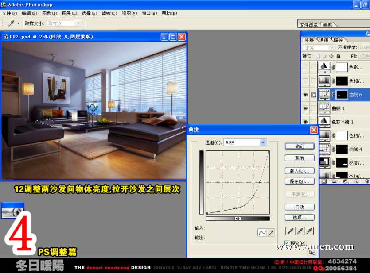
Task: Toggle the link box next to 曲线 1
Action: pyautogui.click(x=313, y=108)
